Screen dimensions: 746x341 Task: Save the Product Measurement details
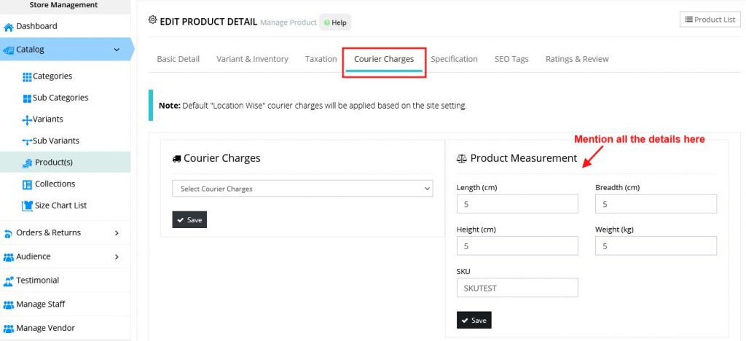click(474, 320)
